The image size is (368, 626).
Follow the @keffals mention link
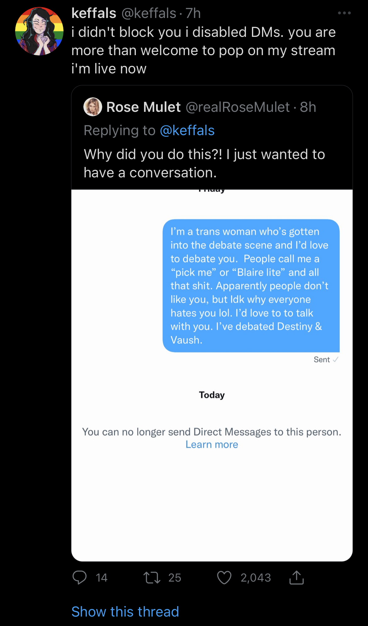coord(187,130)
